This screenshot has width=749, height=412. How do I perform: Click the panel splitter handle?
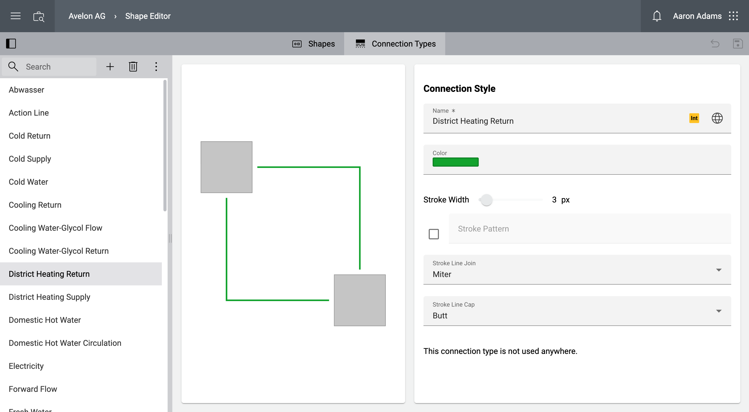click(170, 238)
